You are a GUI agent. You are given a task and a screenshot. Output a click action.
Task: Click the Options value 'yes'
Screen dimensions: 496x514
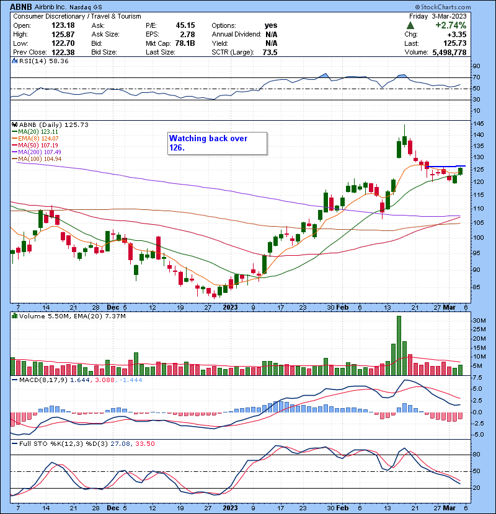(271, 25)
